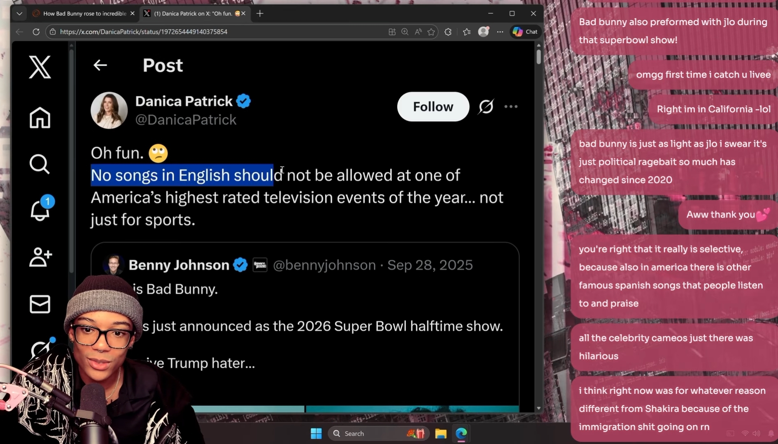778x444 pixels.
Task: Click the browser address bar URL
Action: pos(143,32)
